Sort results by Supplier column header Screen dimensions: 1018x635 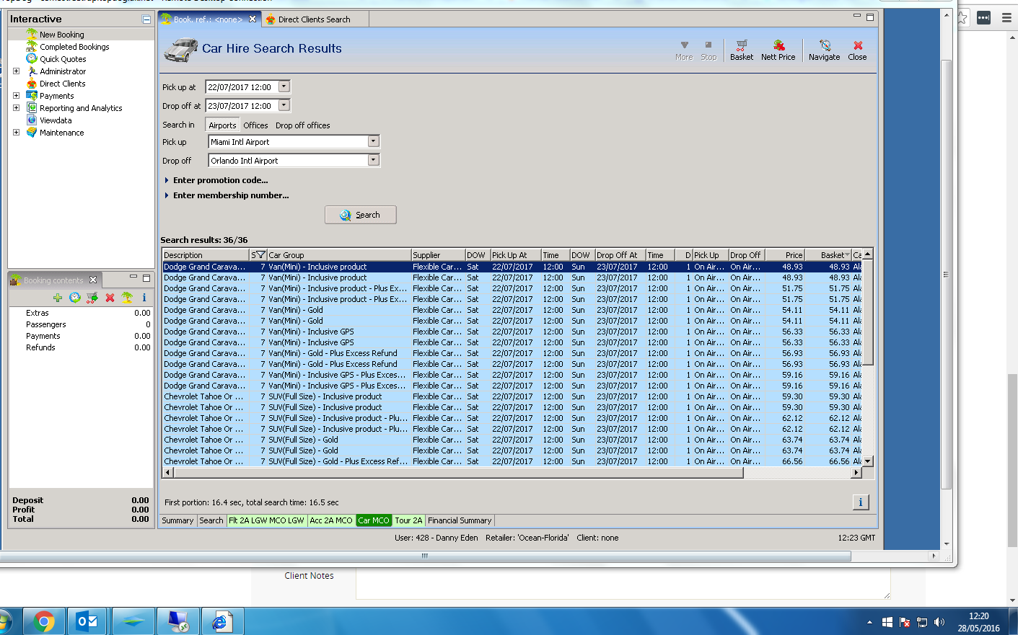tap(438, 255)
